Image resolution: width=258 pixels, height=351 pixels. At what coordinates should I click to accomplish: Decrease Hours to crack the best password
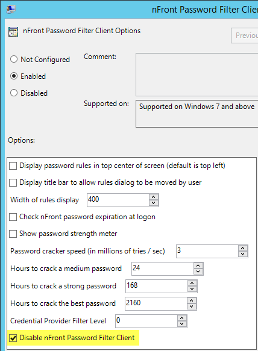click(x=192, y=306)
